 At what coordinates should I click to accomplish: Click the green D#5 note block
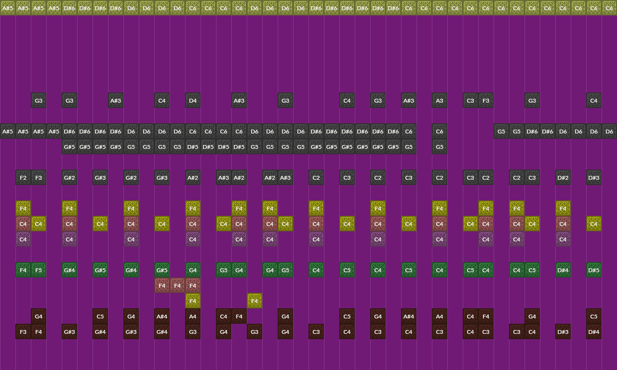click(x=594, y=270)
